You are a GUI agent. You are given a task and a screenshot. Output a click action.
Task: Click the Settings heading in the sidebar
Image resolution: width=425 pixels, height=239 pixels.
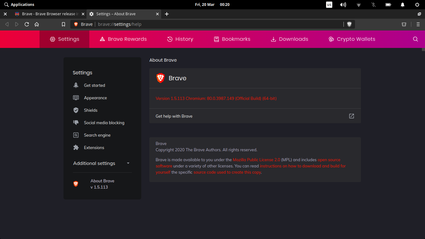(x=82, y=73)
